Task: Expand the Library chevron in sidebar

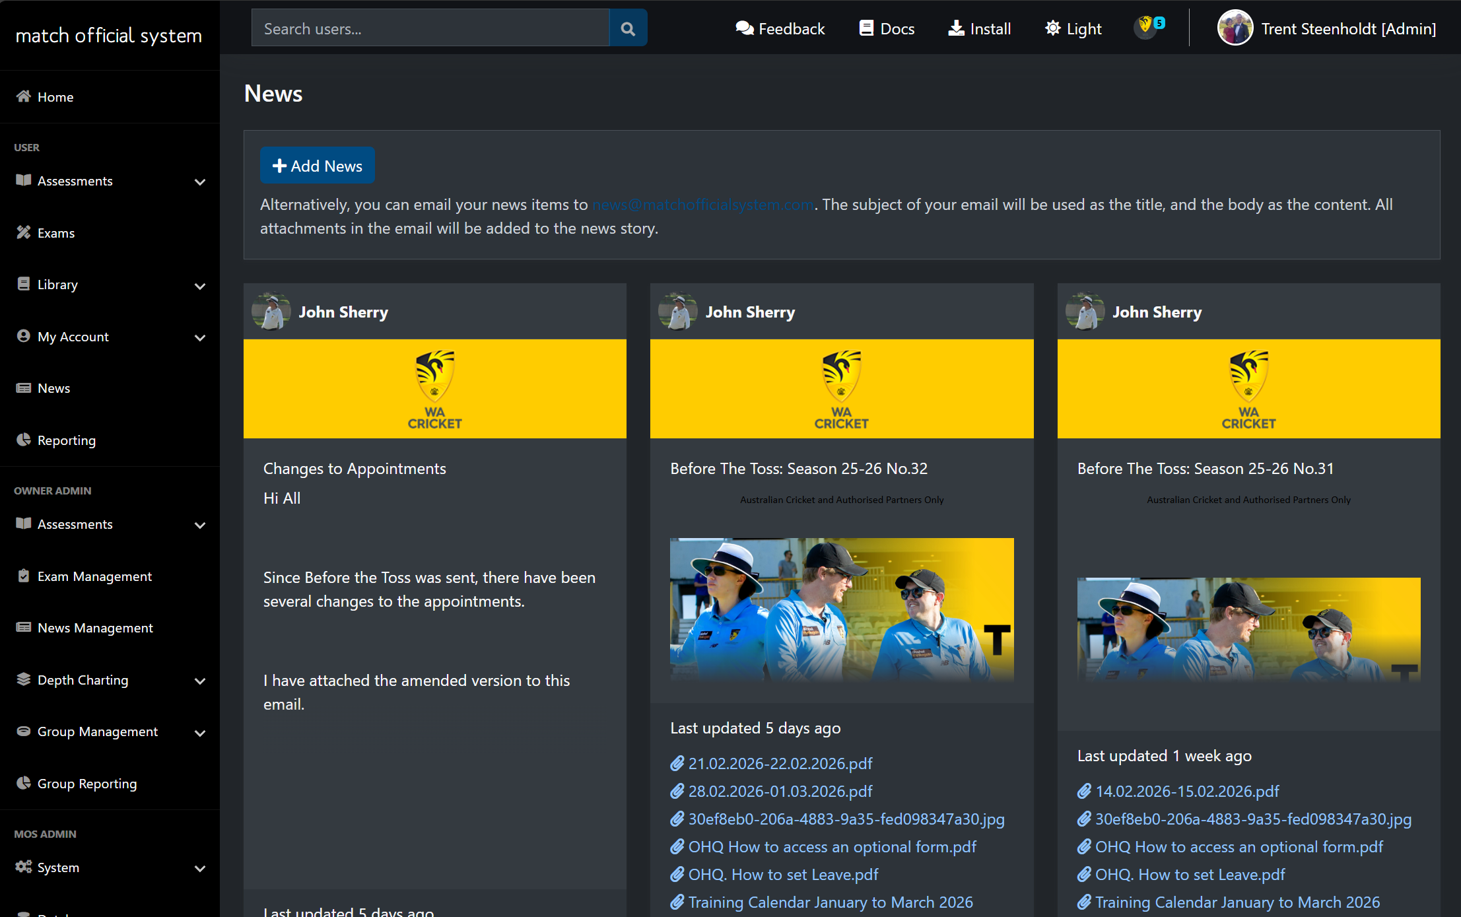Action: pos(200,286)
